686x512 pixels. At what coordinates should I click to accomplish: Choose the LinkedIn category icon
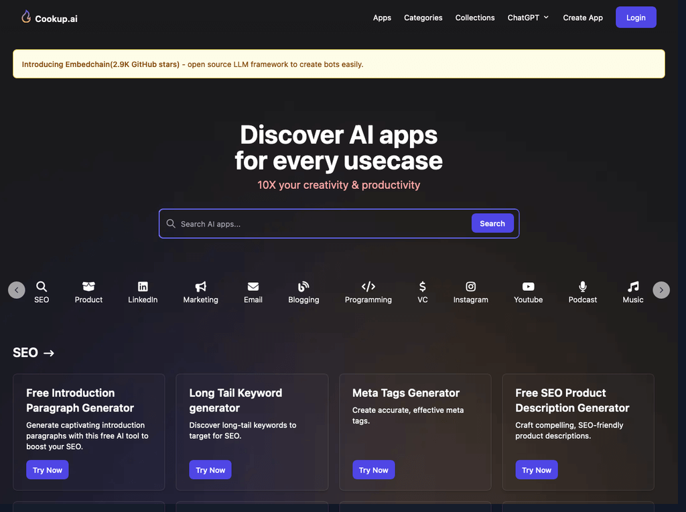pos(143,287)
